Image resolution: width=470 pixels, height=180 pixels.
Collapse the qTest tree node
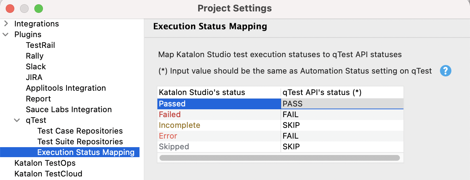tap(17, 120)
